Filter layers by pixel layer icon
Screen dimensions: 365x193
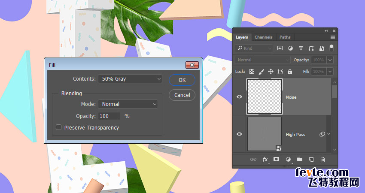pyautogui.click(x=280, y=48)
